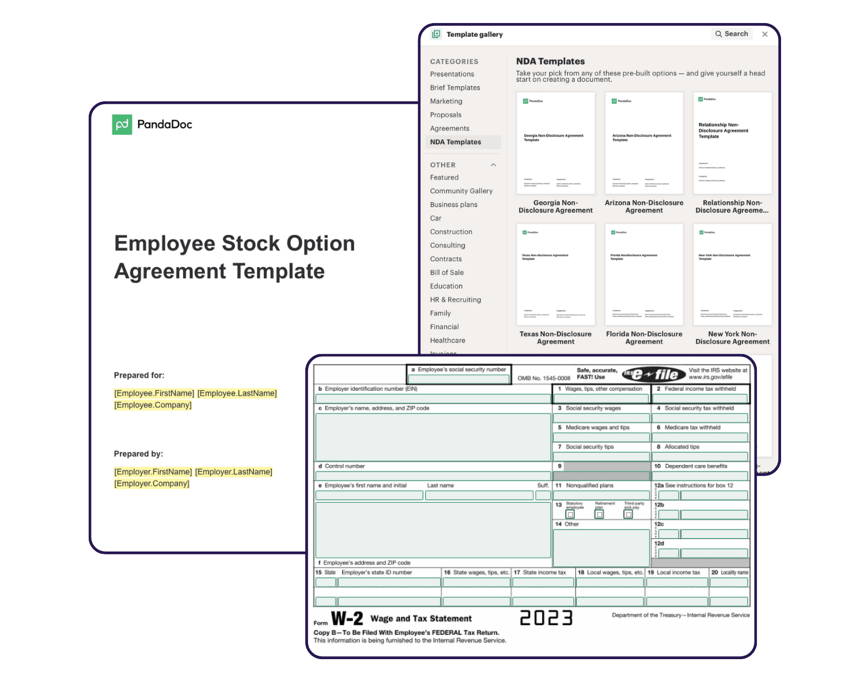Select NDA Templates category

pos(463,142)
